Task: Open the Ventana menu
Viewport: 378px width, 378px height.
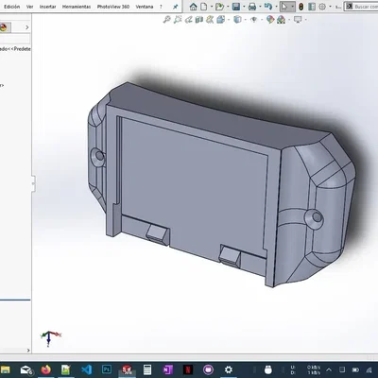Action: pos(145,7)
